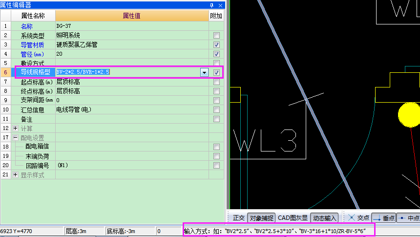Open 导线规格型 dropdown arrow
The height and width of the screenshot is (237, 420).
click(x=204, y=72)
